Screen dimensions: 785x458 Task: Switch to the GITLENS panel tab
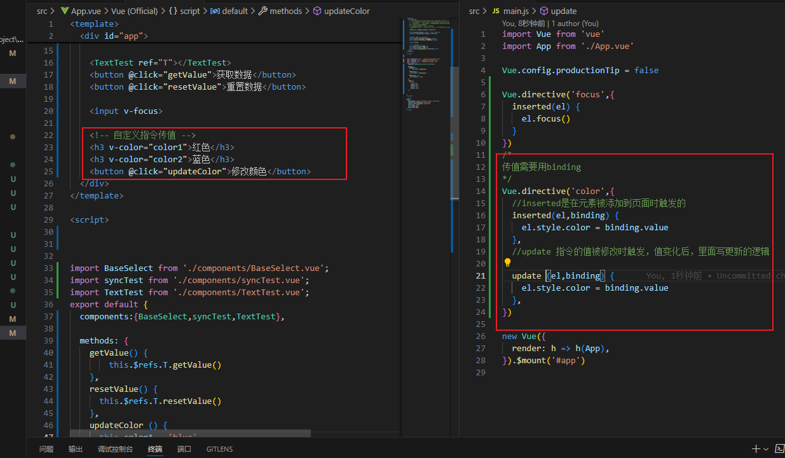tap(220, 449)
